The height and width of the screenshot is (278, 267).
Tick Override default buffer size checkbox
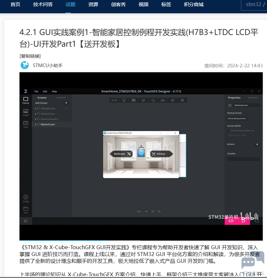[228, 131]
